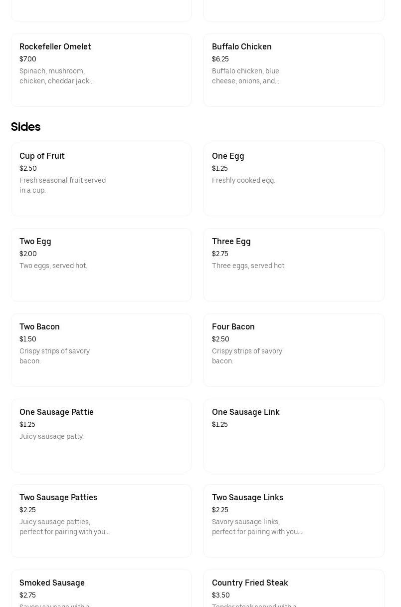Image resolution: width=401 pixels, height=607 pixels.
Task: Open the Smoked Sausage item
Action: [101, 589]
